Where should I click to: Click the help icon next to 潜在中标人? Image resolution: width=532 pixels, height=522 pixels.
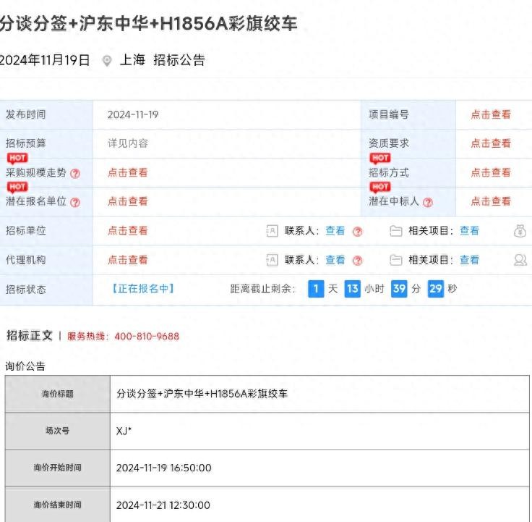tap(428, 202)
